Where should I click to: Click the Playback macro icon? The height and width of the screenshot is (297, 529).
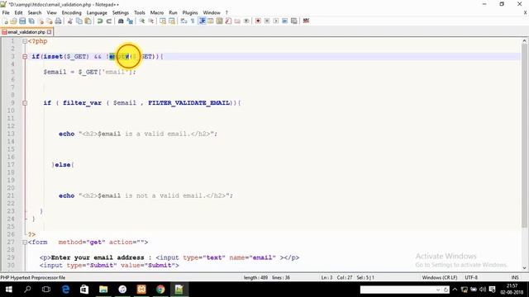275,21
